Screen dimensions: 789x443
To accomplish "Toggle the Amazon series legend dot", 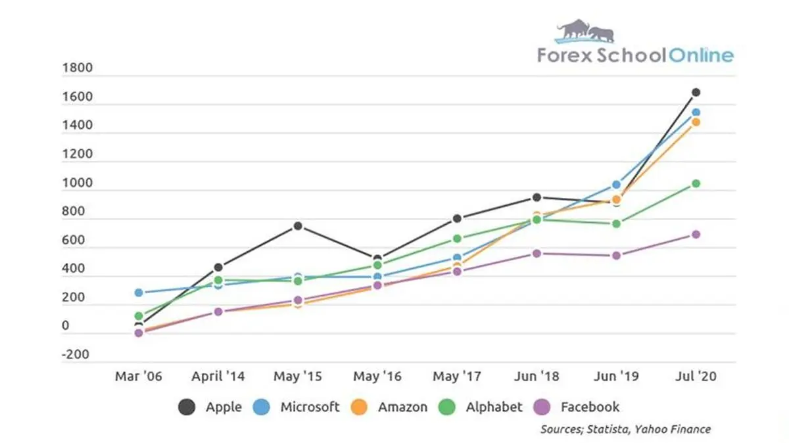I will click(x=359, y=408).
